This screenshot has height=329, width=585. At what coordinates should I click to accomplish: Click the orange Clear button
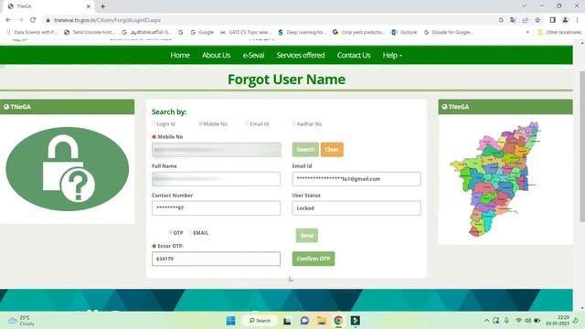point(332,150)
